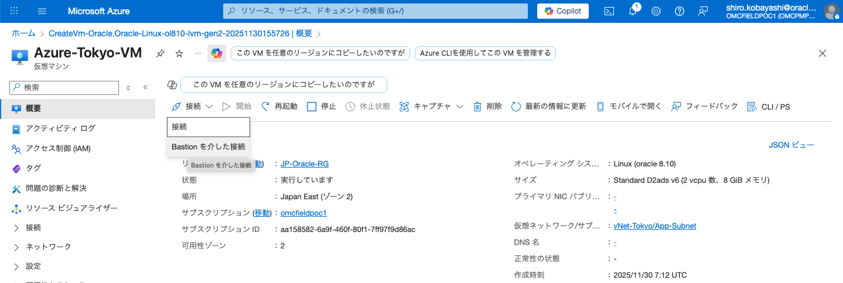Image resolution: width=843 pixels, height=283 pixels.
Task: Click the VM copy suggestion pill above the toolbar
Action: (x=284, y=85)
